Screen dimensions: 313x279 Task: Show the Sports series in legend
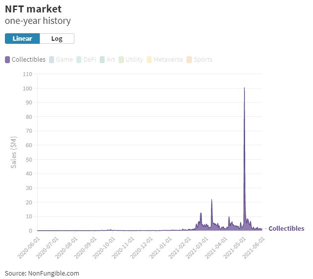tap(203, 60)
